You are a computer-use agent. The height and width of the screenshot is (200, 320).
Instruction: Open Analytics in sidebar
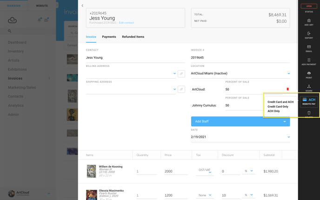16,106
